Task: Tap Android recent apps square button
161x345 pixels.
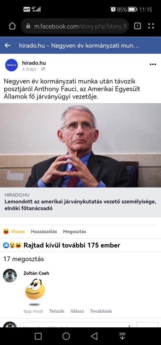Action: [x=38, y=336]
